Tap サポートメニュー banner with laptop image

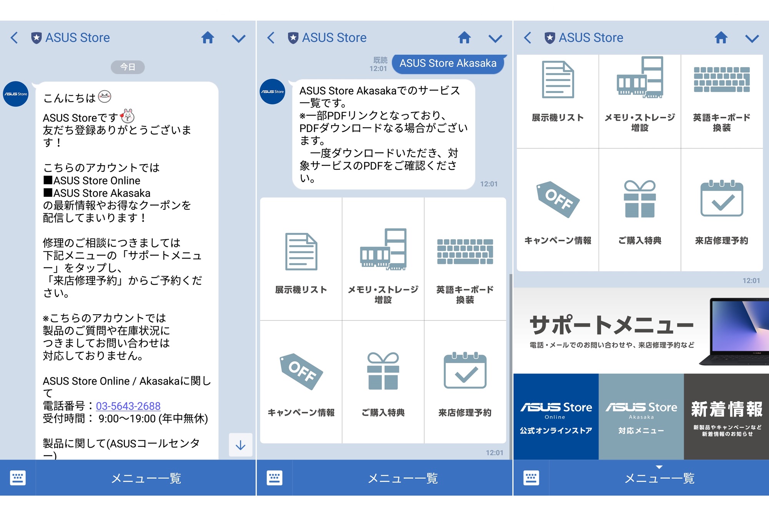[x=641, y=330]
